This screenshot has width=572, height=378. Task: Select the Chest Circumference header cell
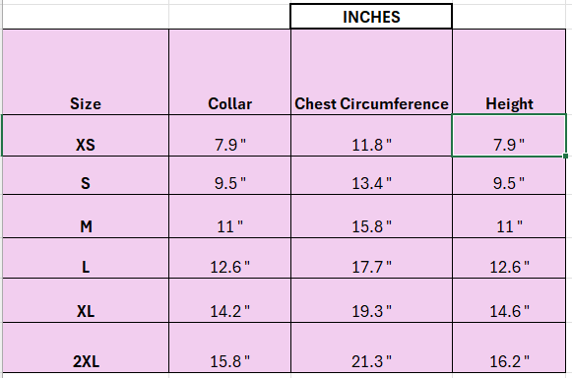371,72
